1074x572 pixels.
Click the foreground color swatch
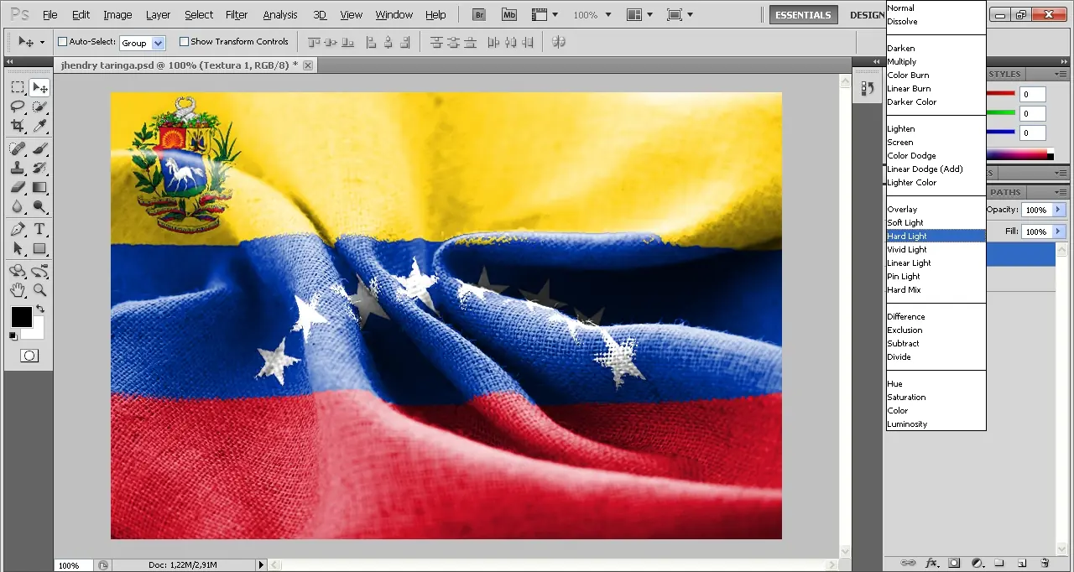[x=21, y=317]
